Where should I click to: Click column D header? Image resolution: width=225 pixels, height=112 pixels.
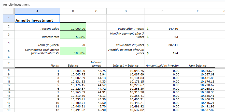(125, 11)
